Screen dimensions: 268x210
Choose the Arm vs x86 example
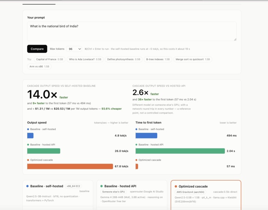click(x=39, y=66)
